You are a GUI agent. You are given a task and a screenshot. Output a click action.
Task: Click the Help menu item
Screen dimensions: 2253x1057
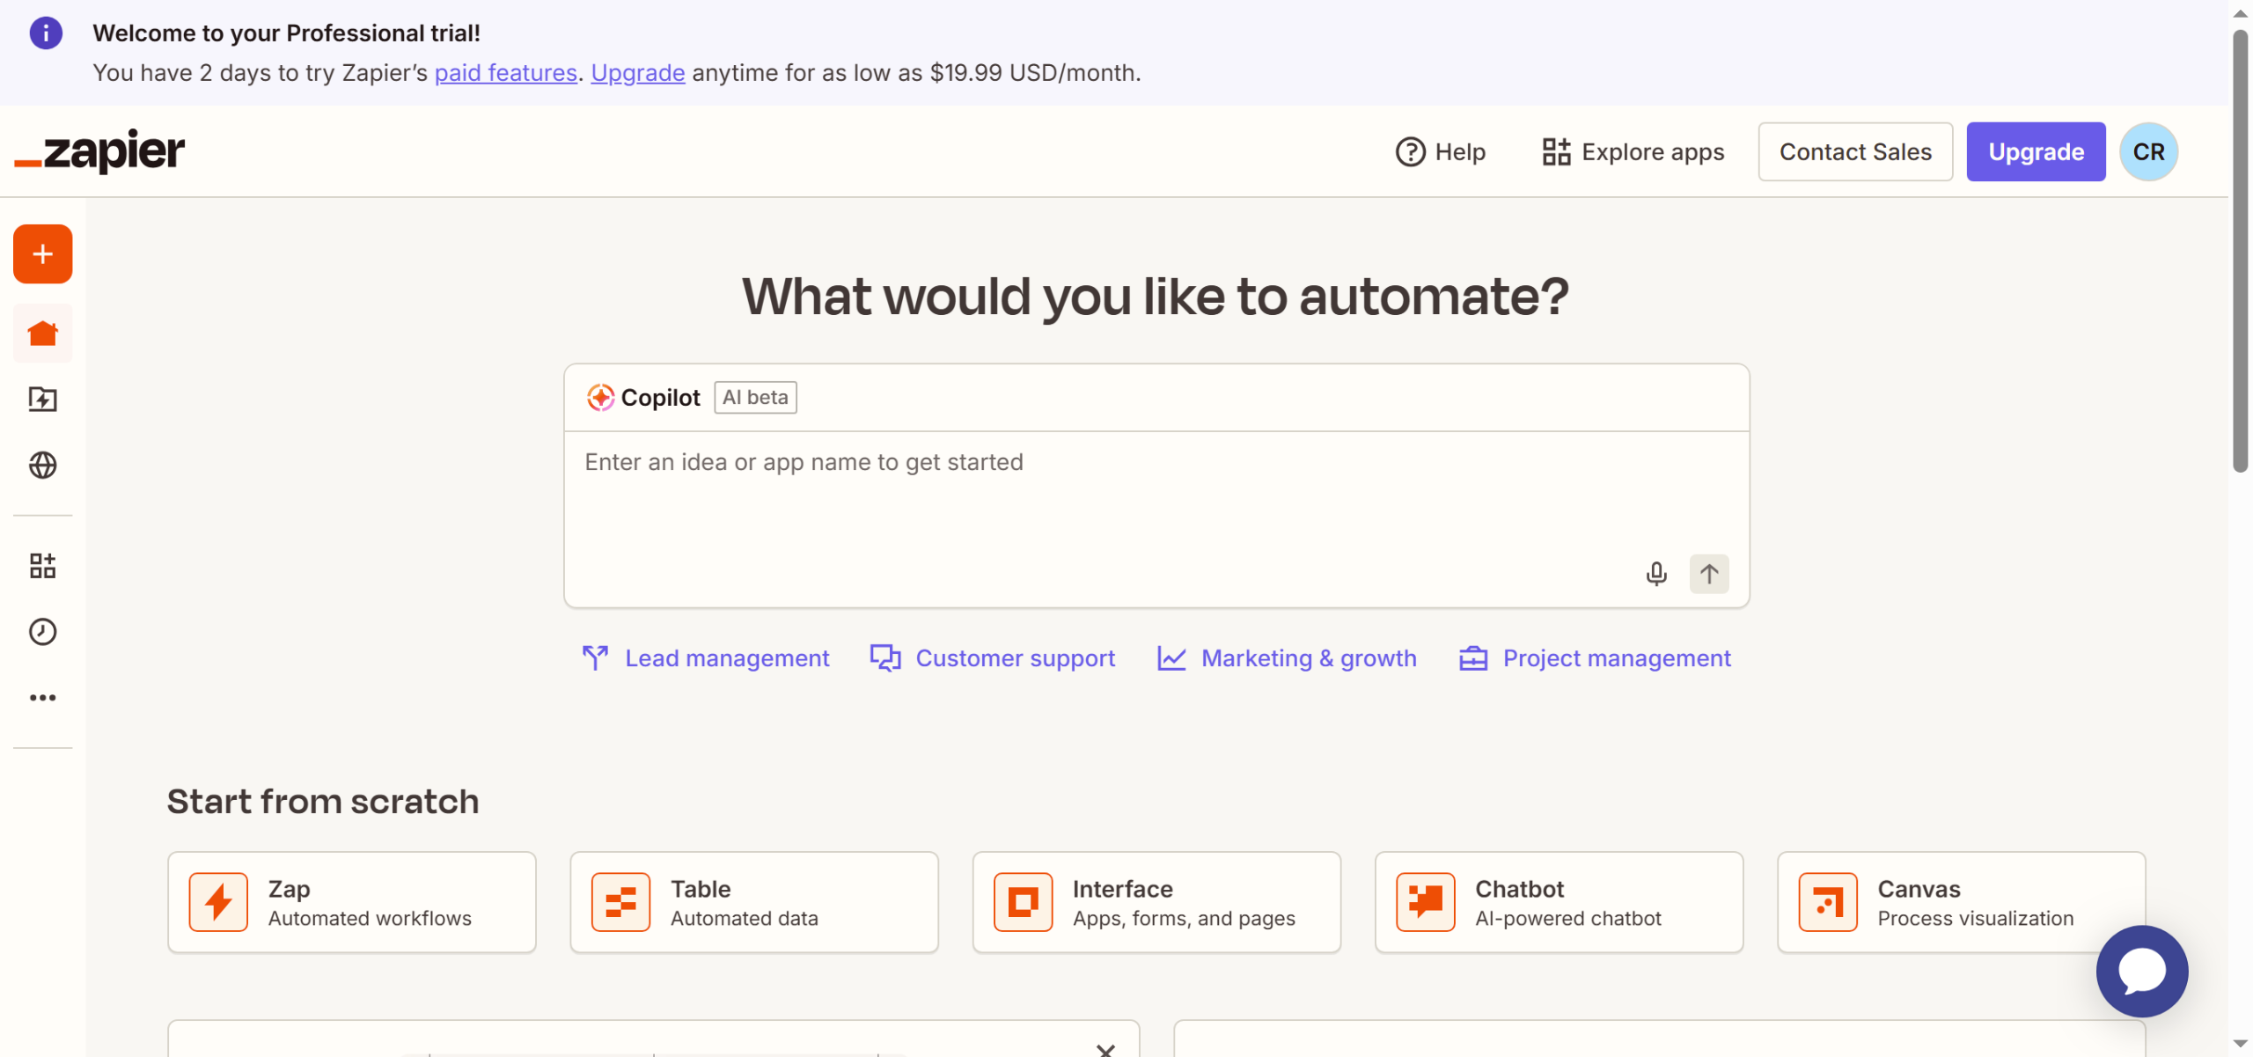point(1441,152)
